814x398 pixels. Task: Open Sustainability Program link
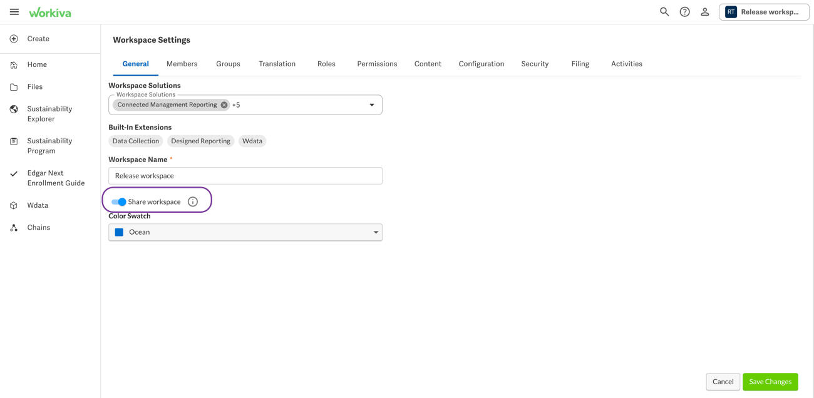coord(50,146)
